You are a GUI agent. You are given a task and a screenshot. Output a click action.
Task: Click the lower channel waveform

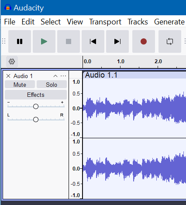click(134, 169)
